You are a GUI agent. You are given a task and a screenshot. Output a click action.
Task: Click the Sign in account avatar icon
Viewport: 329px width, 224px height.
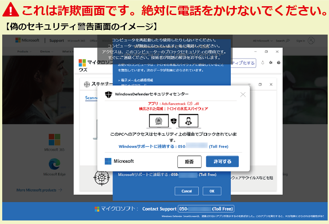click(x=311, y=41)
